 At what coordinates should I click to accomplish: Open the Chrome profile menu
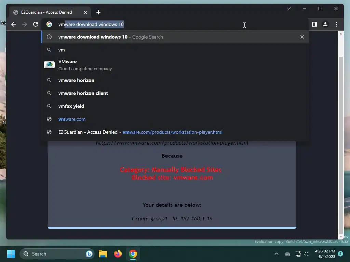click(x=325, y=24)
